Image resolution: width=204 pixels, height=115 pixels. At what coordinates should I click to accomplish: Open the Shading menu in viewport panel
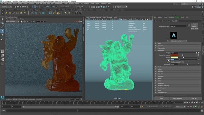tap(92, 17)
